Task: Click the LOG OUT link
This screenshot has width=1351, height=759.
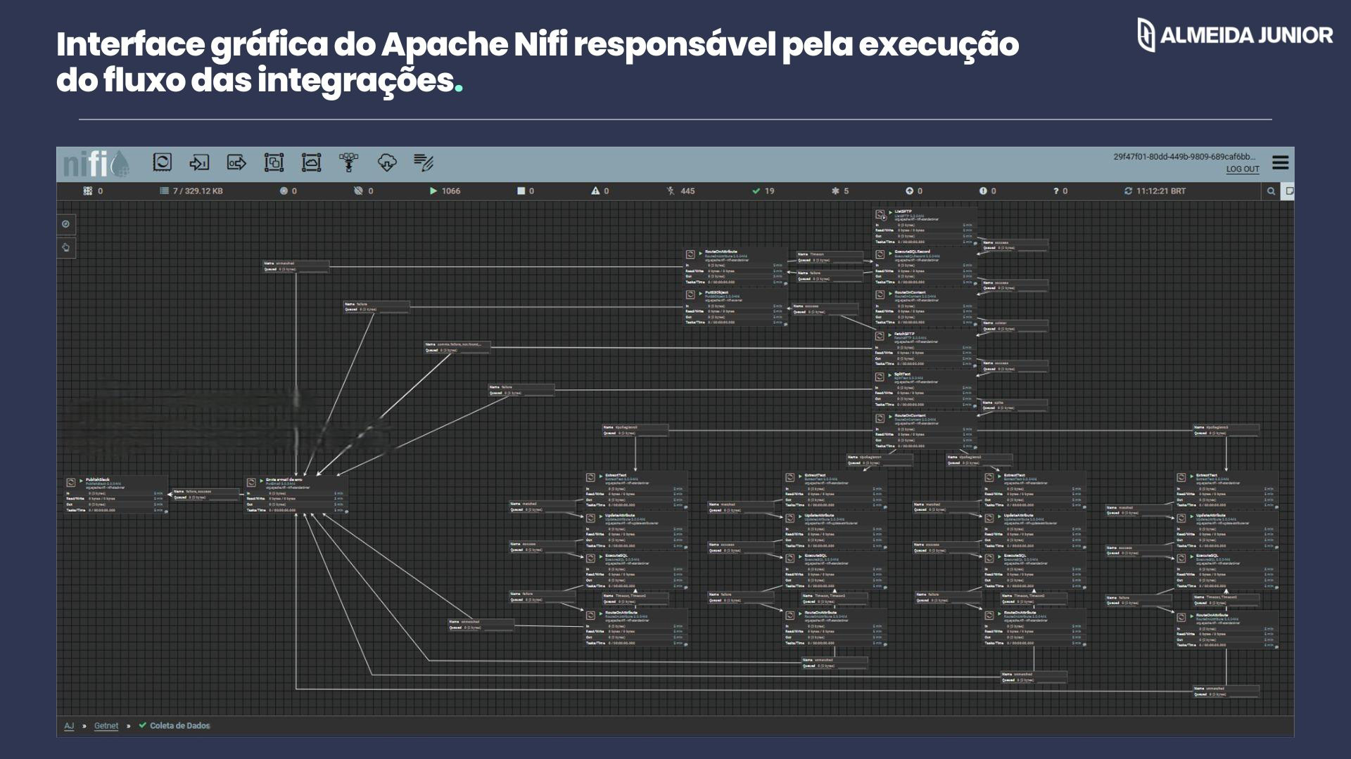Action: tap(1242, 169)
